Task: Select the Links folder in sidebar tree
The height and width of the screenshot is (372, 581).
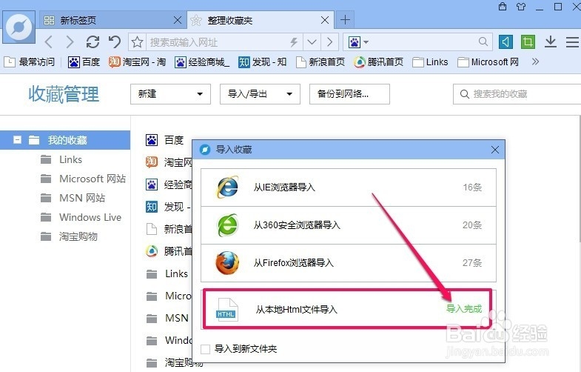Action: (x=61, y=159)
